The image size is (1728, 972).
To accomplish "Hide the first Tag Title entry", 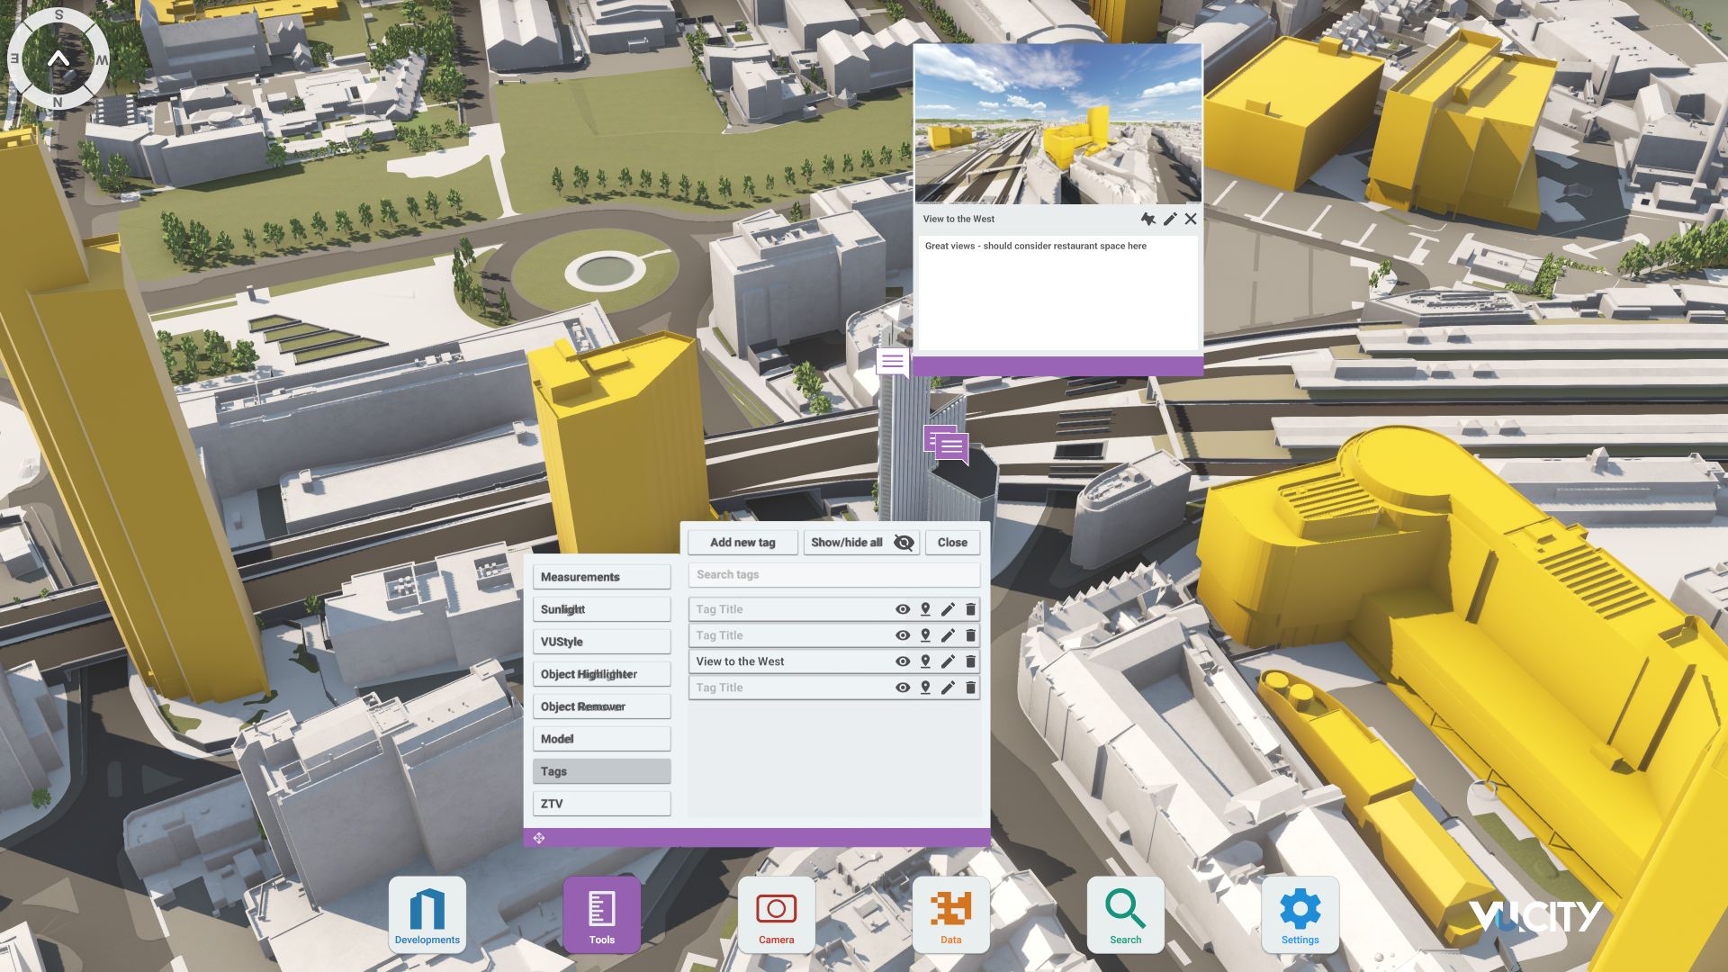I will (903, 608).
